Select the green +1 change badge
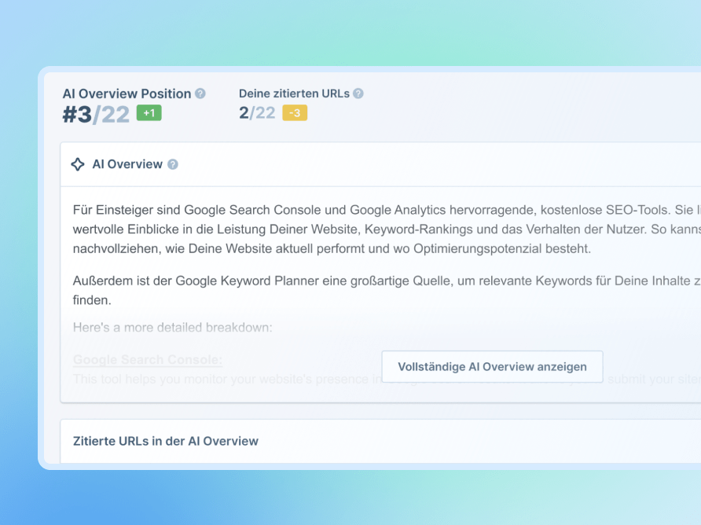Image resolution: width=701 pixels, height=525 pixels. click(147, 113)
